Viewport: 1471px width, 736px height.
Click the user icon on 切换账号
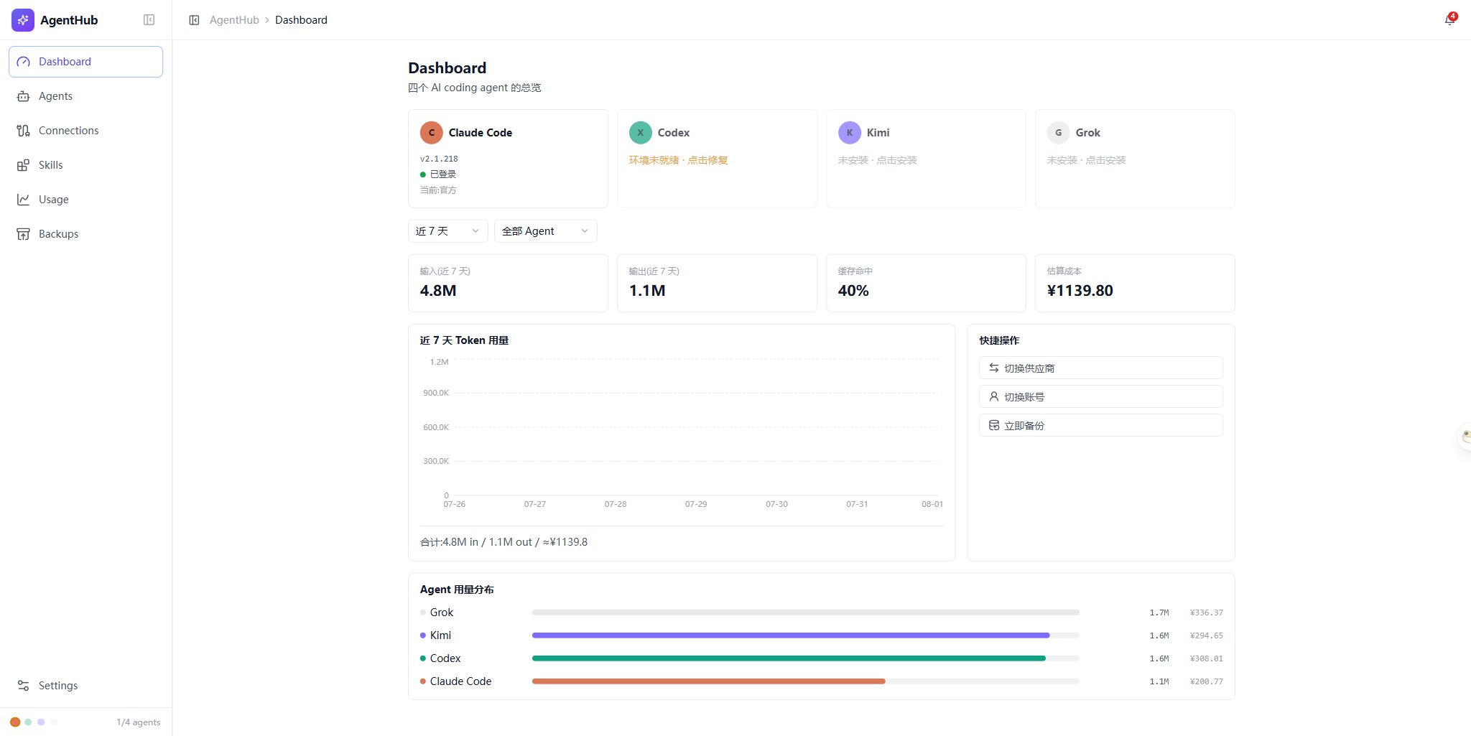click(x=994, y=396)
